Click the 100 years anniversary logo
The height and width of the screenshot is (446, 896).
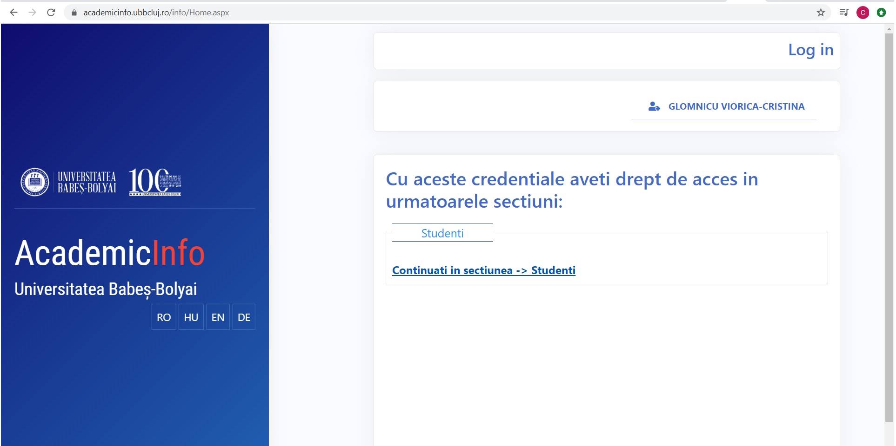(155, 182)
